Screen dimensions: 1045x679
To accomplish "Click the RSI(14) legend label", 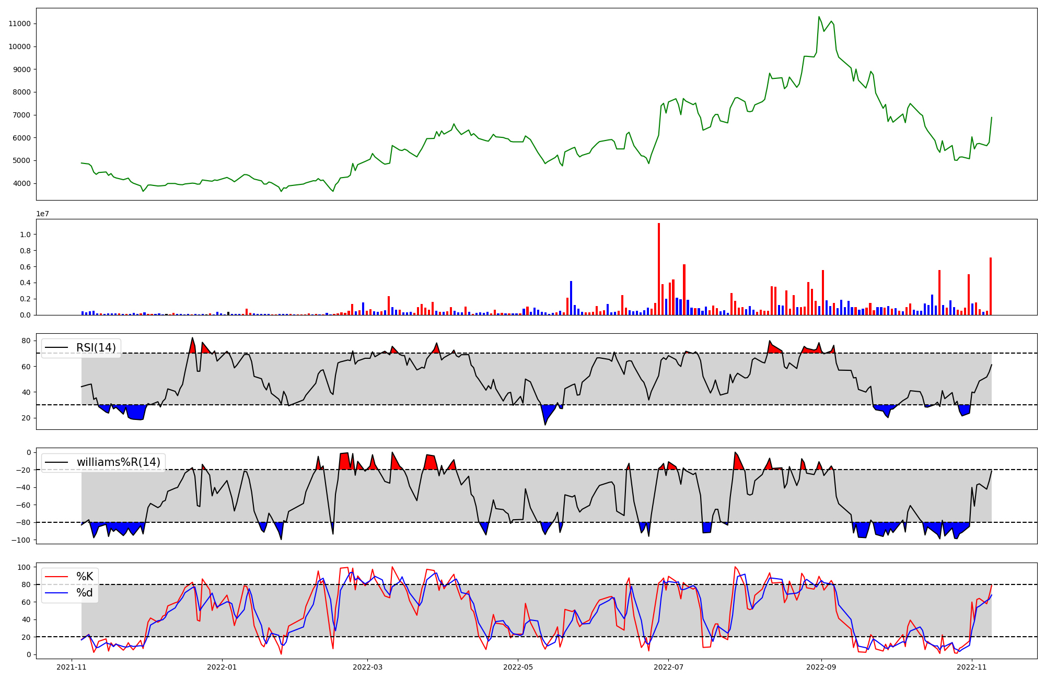I will tap(96, 348).
